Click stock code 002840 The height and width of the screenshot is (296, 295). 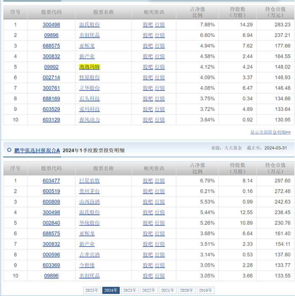tap(51, 223)
